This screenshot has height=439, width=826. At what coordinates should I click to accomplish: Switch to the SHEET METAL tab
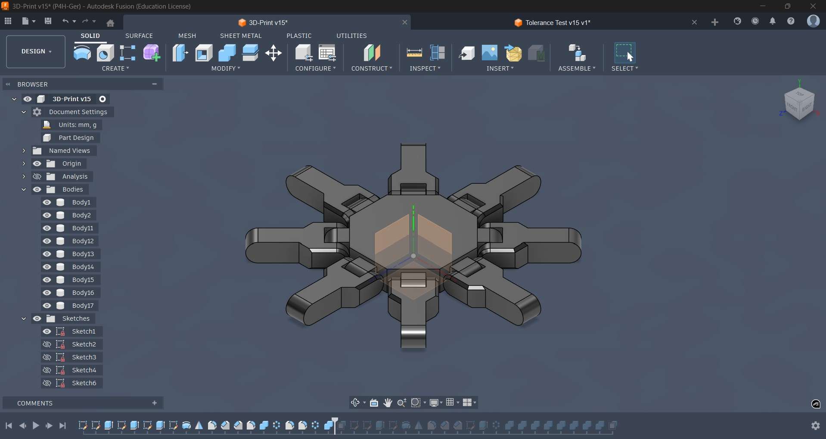(241, 36)
